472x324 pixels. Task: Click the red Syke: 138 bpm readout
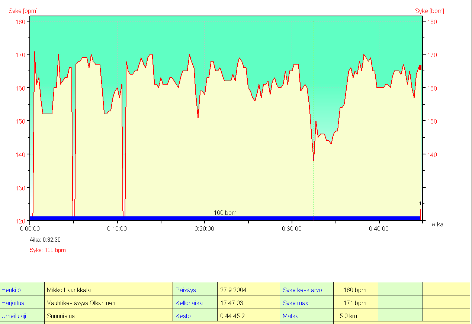coord(48,250)
